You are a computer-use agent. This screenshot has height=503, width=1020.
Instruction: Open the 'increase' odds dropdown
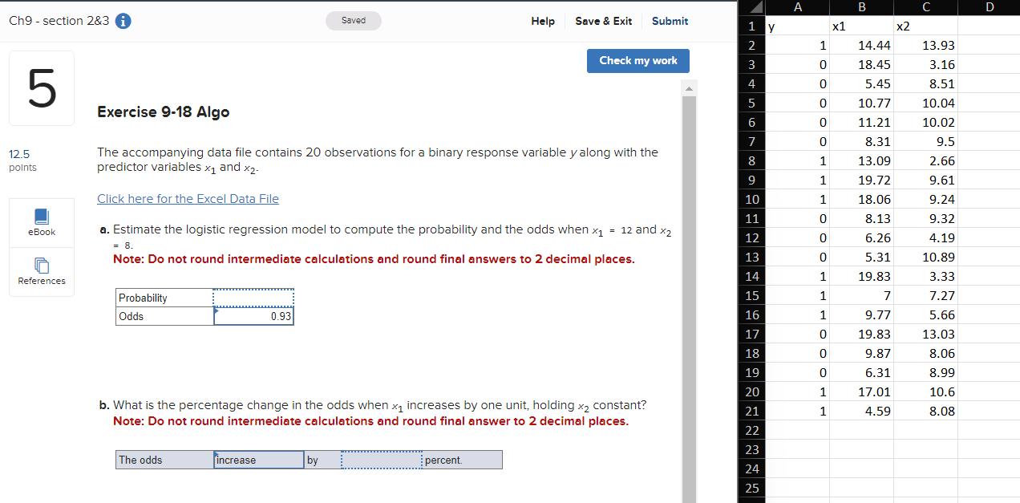(x=258, y=459)
